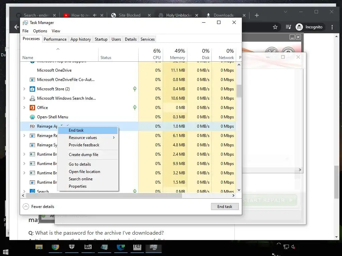Choose Search online from context menu

pos(88,179)
